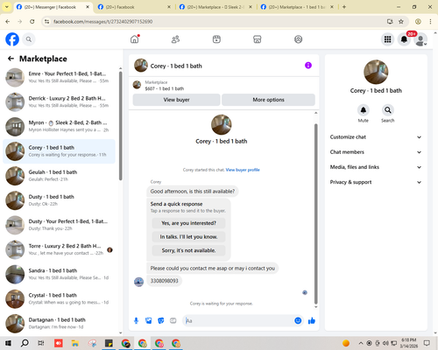This screenshot has height=350, width=438.
Task: Open Geulah 1 bed 1 bath conversation
Action: (59, 176)
